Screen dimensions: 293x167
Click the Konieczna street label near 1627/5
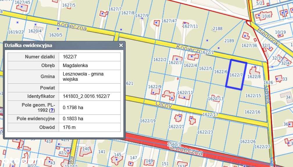point(72,26)
